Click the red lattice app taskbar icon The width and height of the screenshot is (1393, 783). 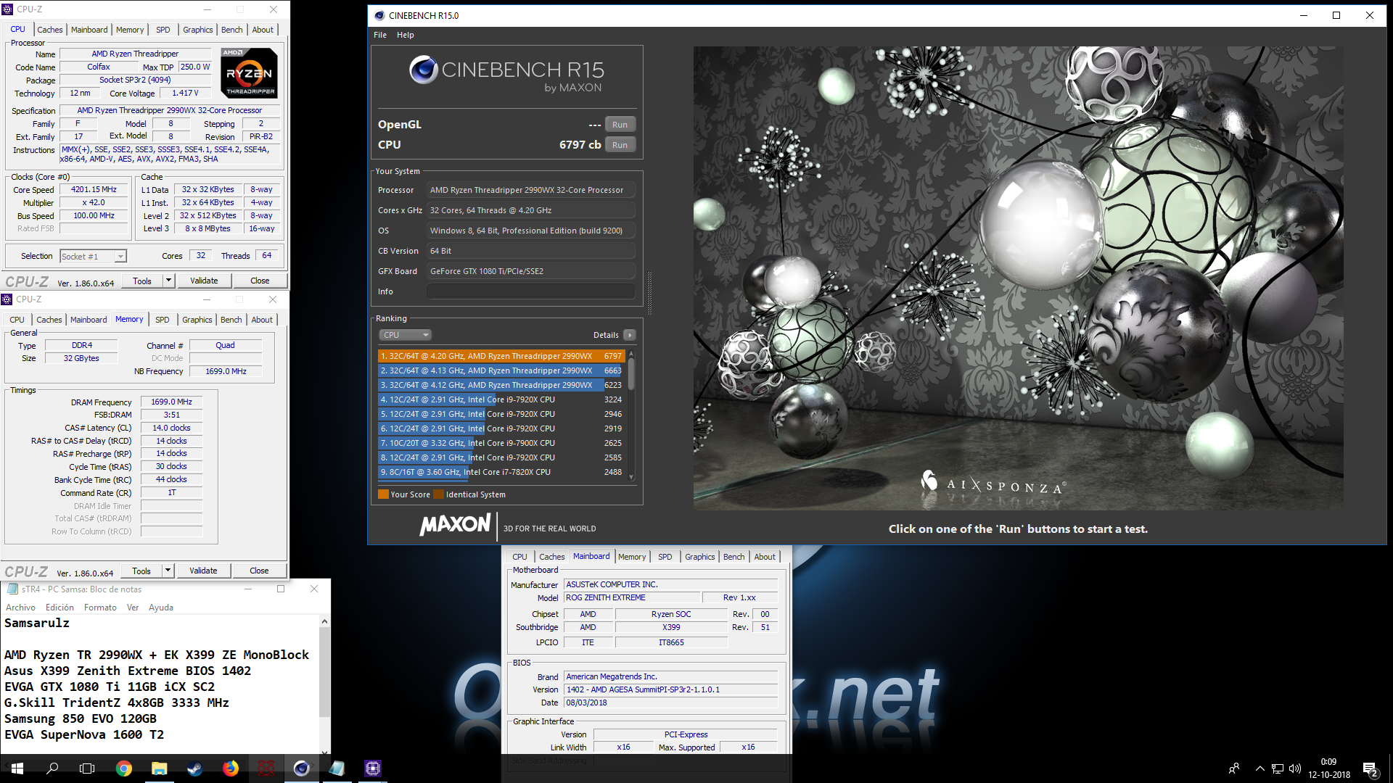click(x=266, y=768)
